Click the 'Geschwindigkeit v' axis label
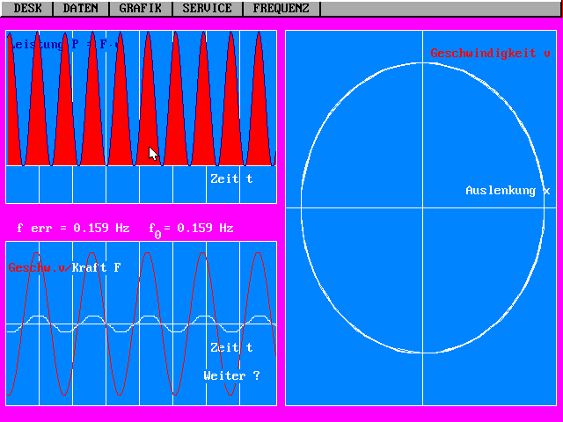The height and width of the screenshot is (422, 563). coord(490,54)
